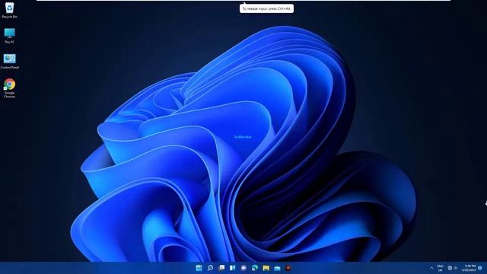This screenshot has height=274, width=487.
Task: Open the notification badge in tray
Action: (x=480, y=268)
